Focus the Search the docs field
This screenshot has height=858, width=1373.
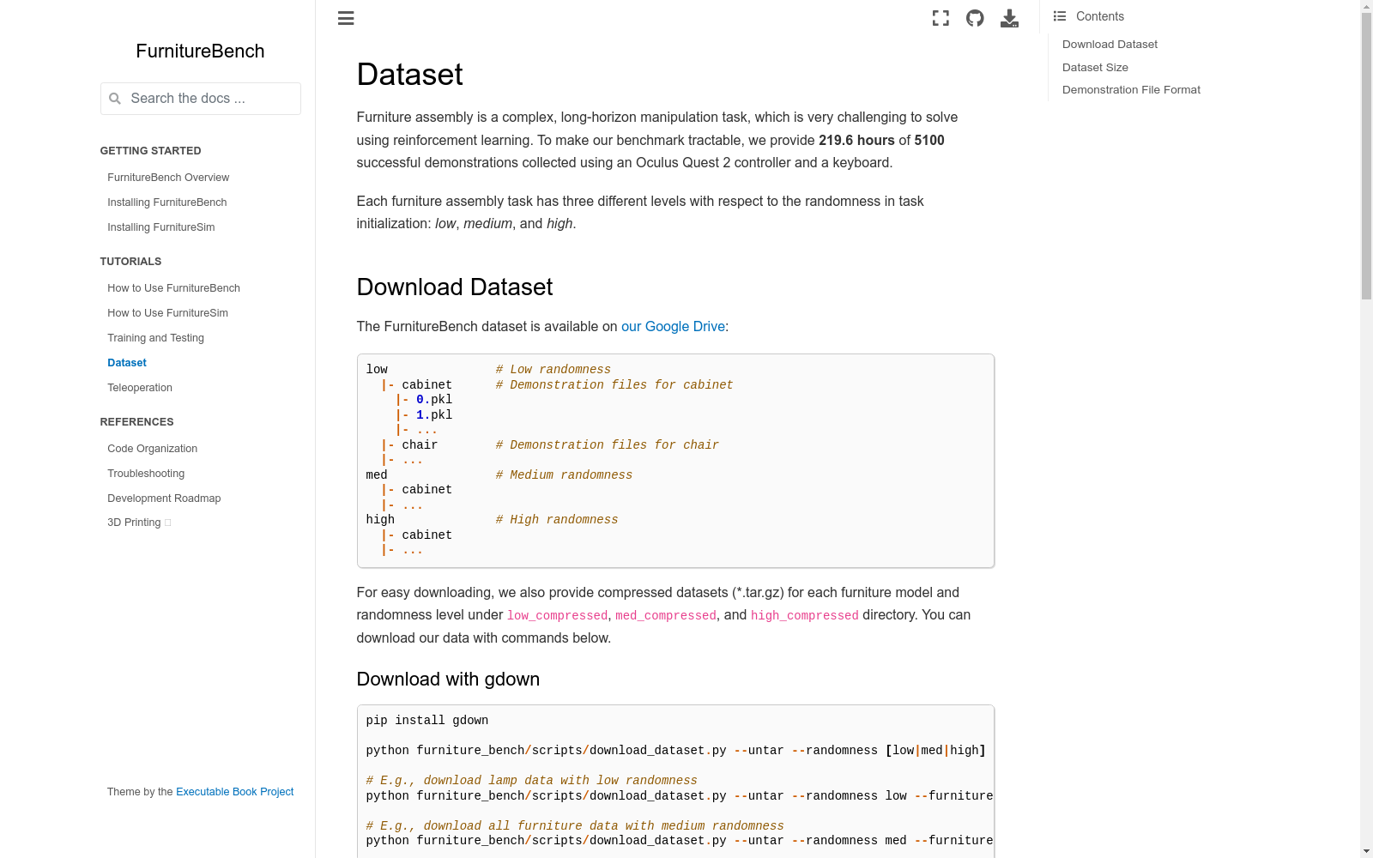click(x=201, y=99)
